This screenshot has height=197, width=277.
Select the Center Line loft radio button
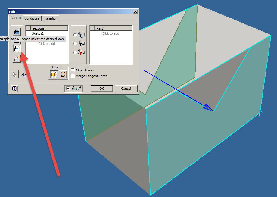pos(74,43)
